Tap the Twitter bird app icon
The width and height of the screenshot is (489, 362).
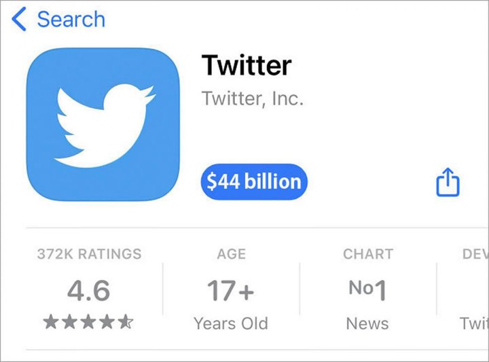(x=103, y=125)
